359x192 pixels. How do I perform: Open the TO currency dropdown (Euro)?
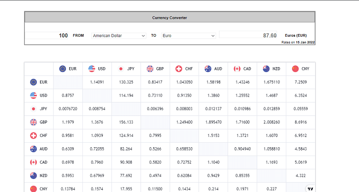[x=188, y=36]
